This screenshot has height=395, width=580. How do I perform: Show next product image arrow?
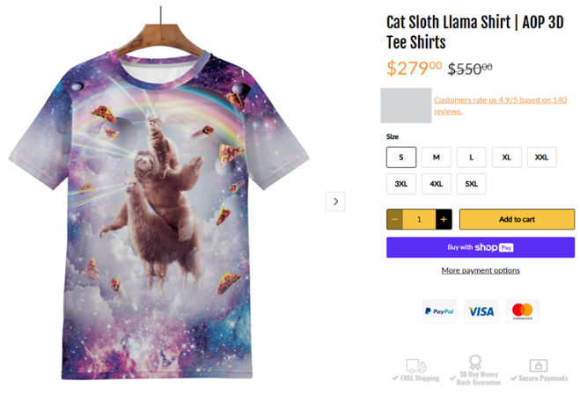click(335, 201)
